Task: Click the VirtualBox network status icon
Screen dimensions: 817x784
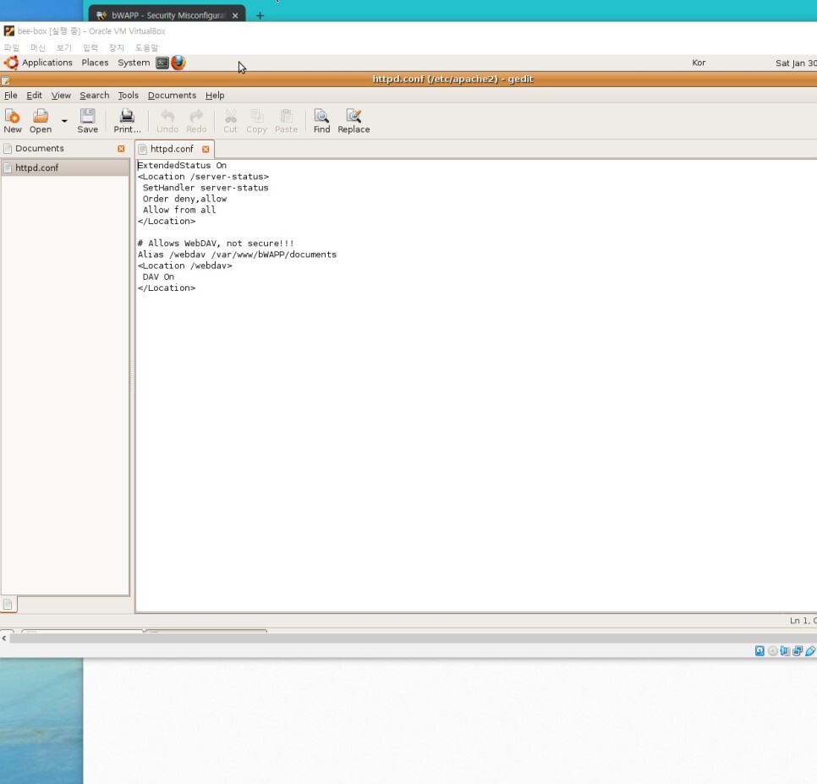Action: coord(798,650)
